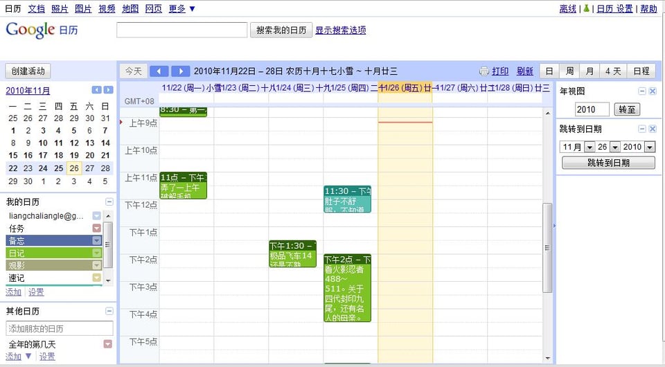Screen dimensions: 665x367
Task: Click 显示搜索选项 link
Action: coord(341,30)
